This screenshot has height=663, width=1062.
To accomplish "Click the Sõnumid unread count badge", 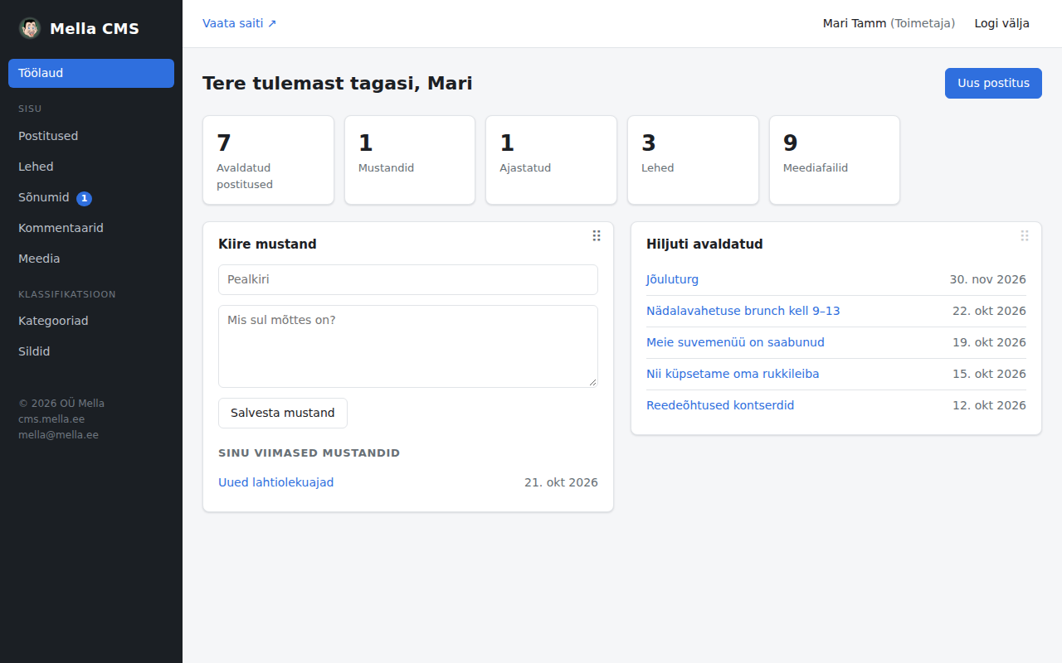I will 84,198.
